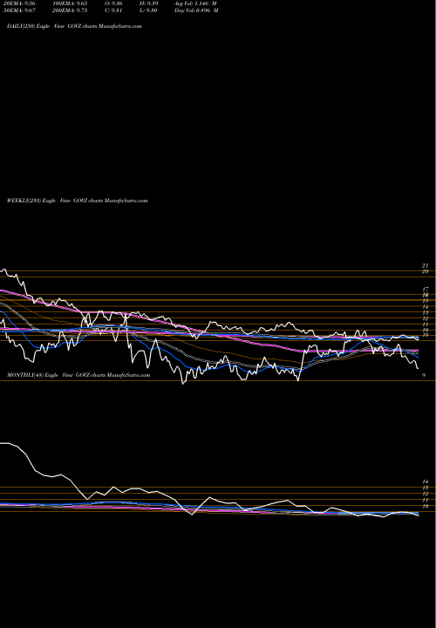Click the 20 price label on weekly axis
This screenshot has width=436, height=628.
[426, 271]
